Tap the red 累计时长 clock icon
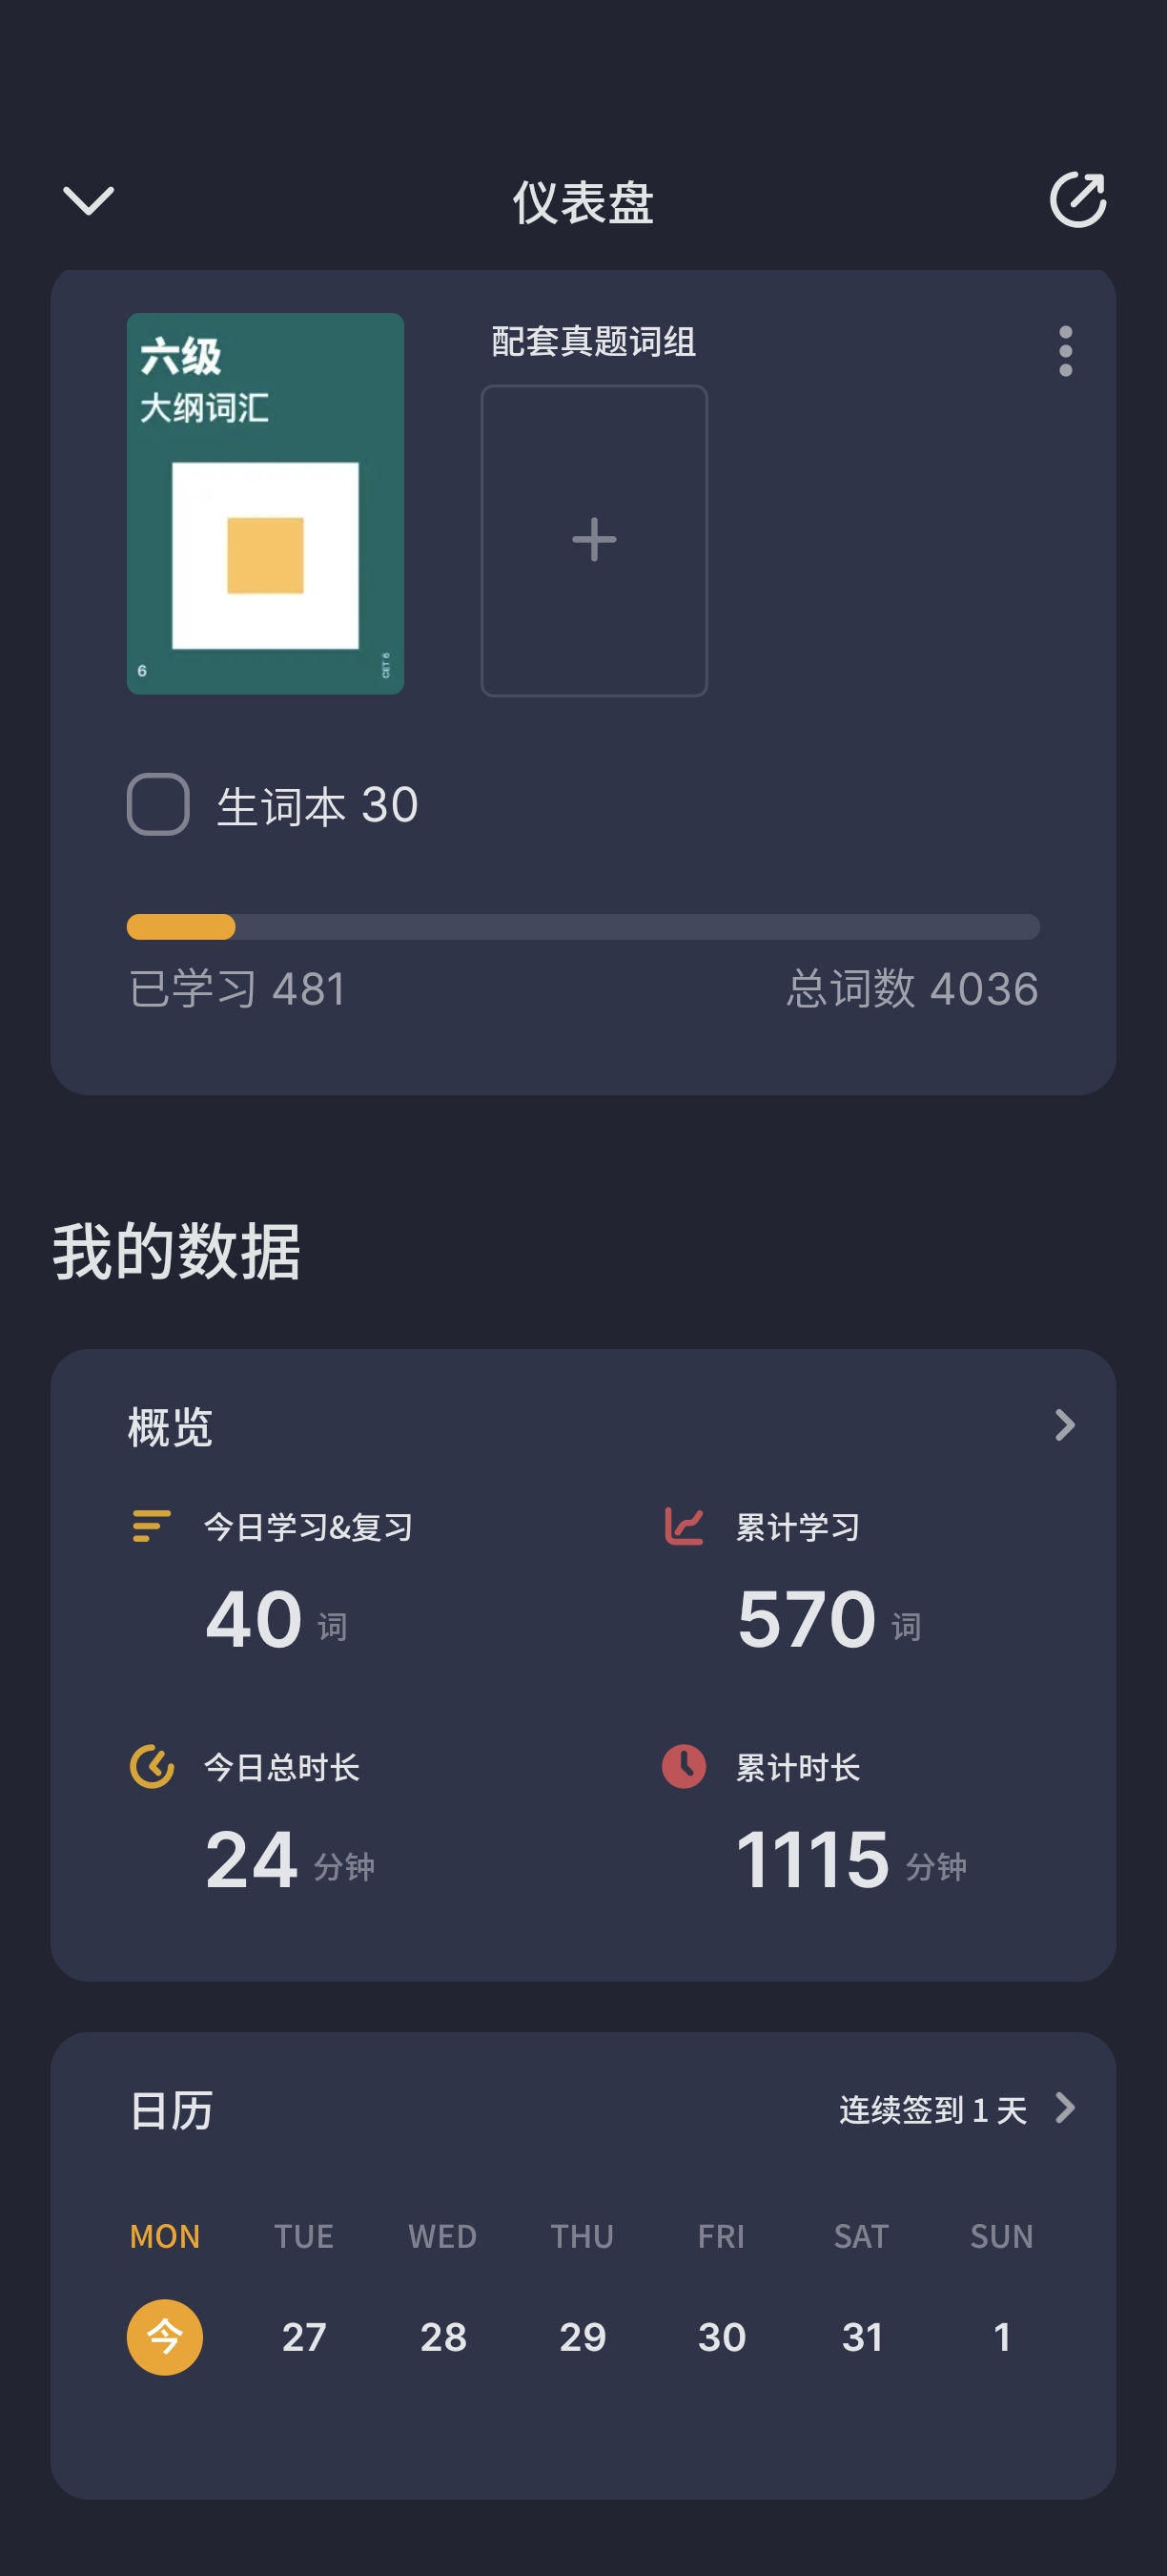 [x=685, y=1766]
